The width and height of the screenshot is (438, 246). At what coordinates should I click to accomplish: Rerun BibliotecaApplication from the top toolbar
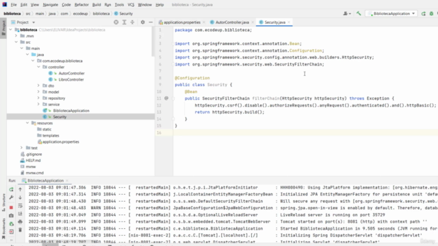(424, 14)
